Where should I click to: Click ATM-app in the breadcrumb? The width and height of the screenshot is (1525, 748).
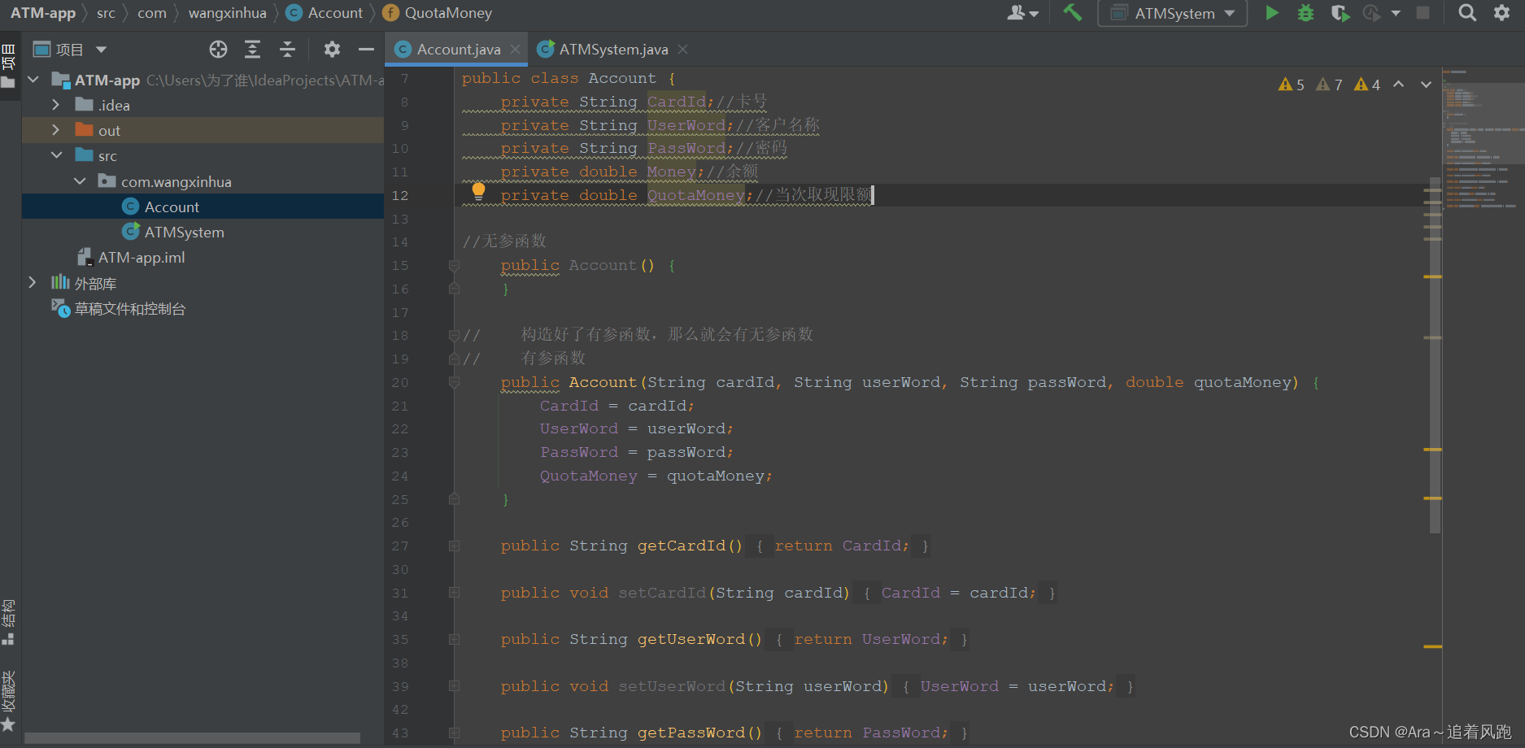point(42,13)
